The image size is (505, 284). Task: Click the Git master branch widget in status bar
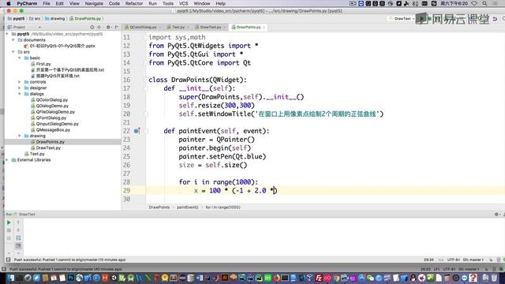click(x=473, y=260)
